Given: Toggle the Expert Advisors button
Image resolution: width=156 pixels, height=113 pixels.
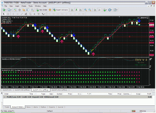Looking at the screenshot, I should click(61, 10).
